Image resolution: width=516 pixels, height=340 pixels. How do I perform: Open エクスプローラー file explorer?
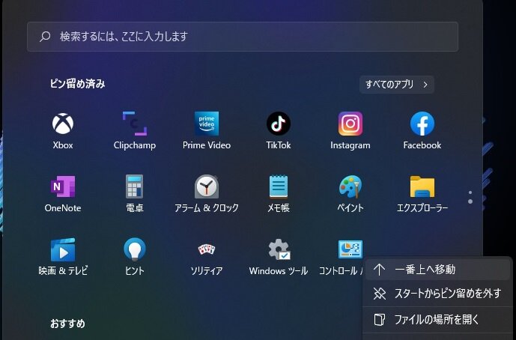point(422,194)
